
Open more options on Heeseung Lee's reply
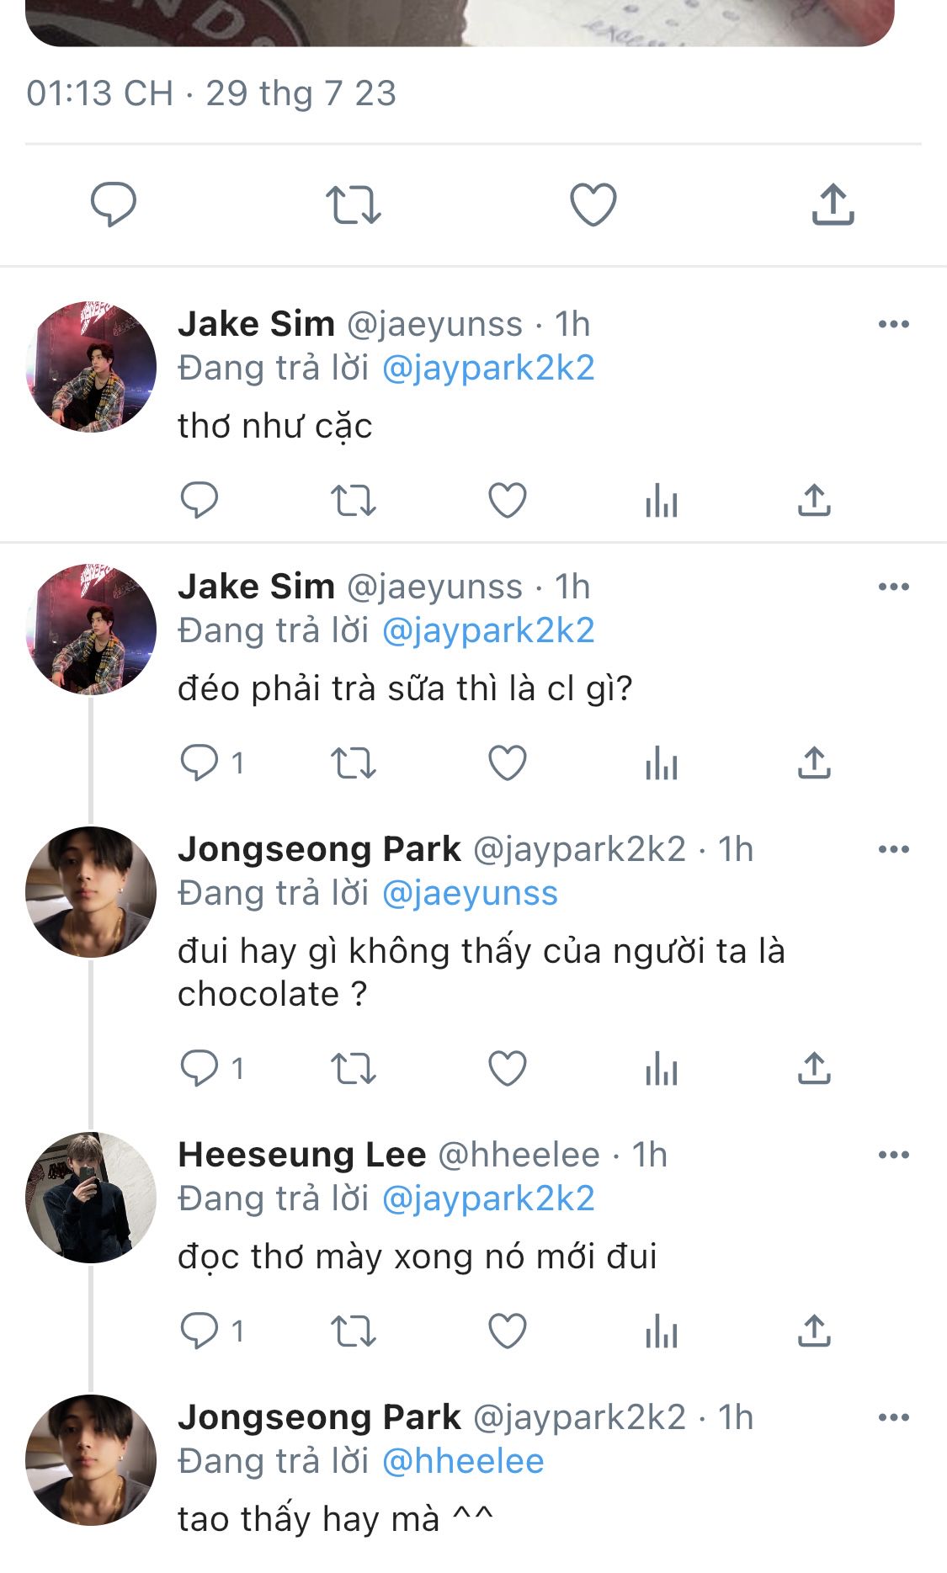point(893,1155)
